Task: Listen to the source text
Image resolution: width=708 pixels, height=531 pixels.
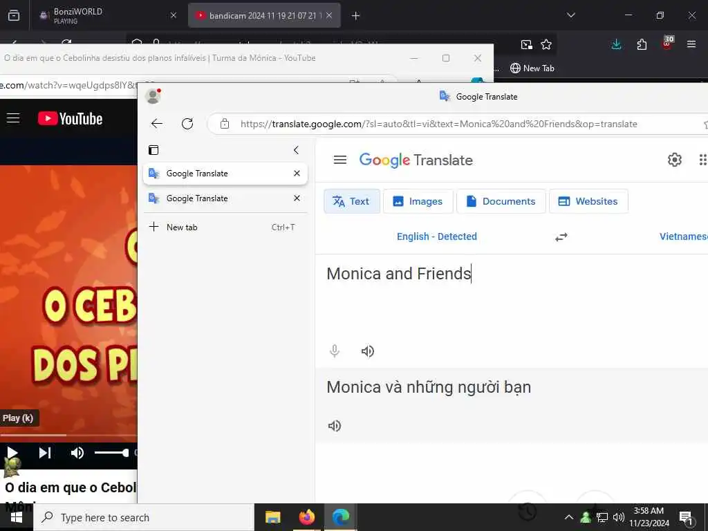Action: [368, 351]
